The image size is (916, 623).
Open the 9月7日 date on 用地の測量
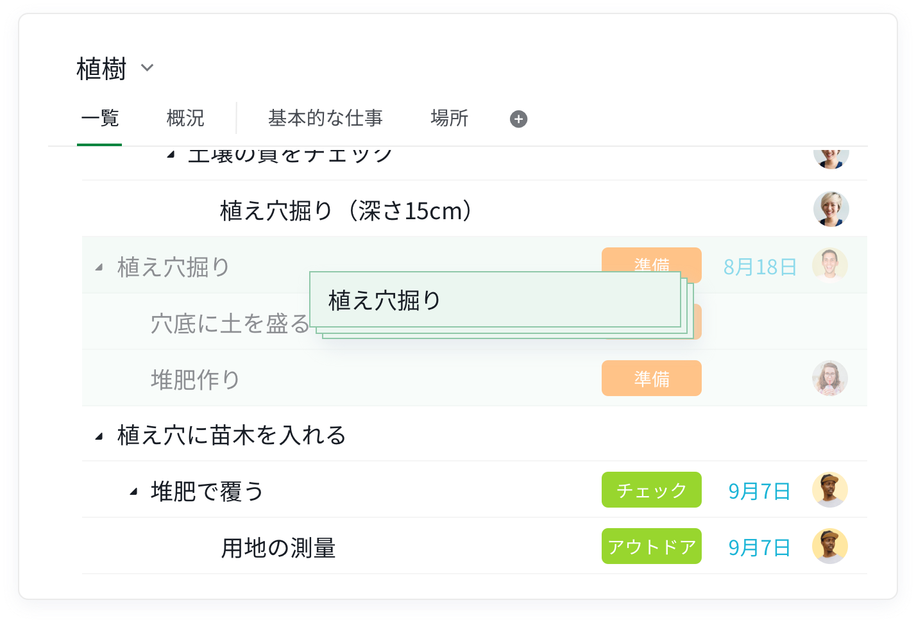coord(759,547)
